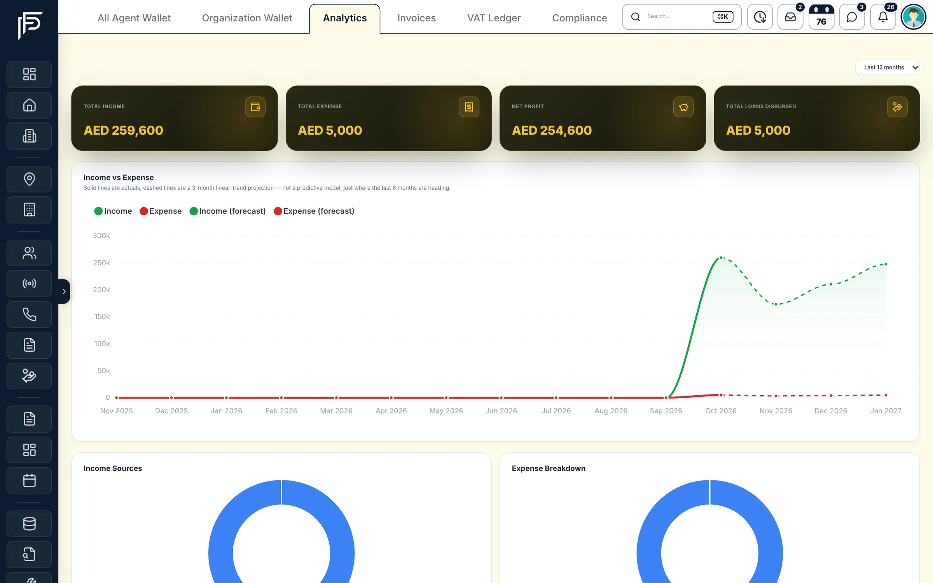
Task: Open the phone calls icon
Action: tap(29, 314)
